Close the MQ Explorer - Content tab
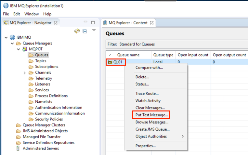248x155 pixels. (x=152, y=23)
